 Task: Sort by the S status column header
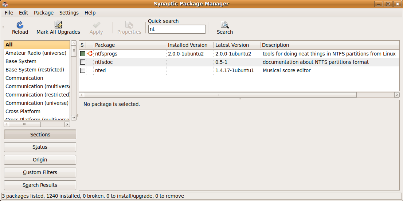point(82,45)
